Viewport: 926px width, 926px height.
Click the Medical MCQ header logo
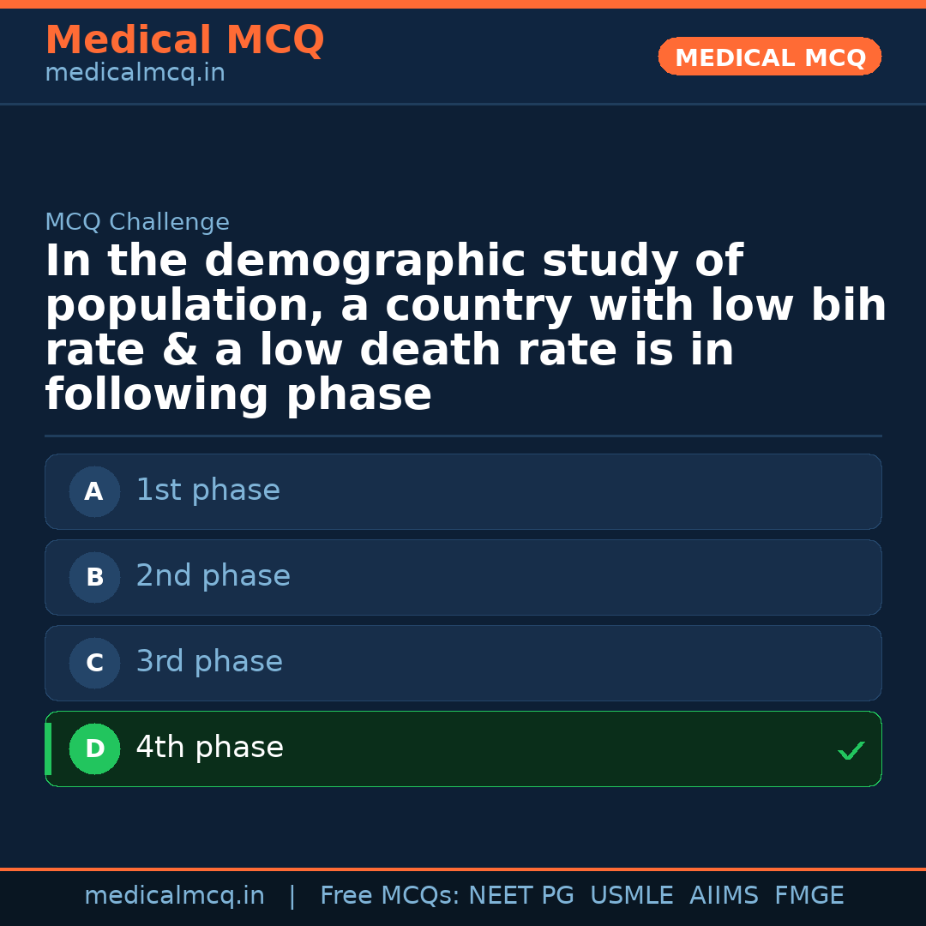pyautogui.click(x=184, y=40)
